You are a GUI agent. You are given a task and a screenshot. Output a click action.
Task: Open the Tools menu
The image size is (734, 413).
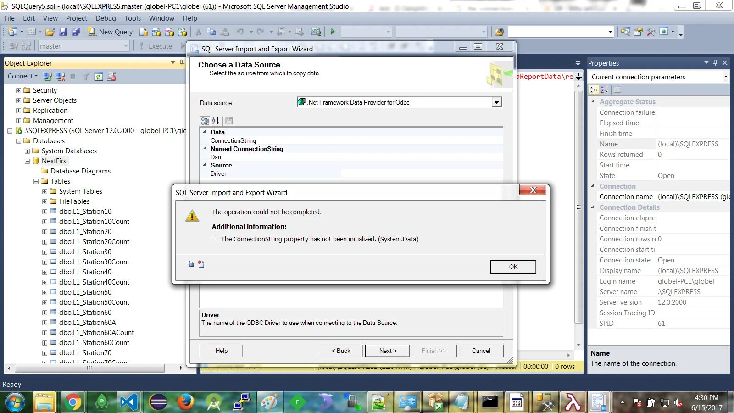[133, 18]
